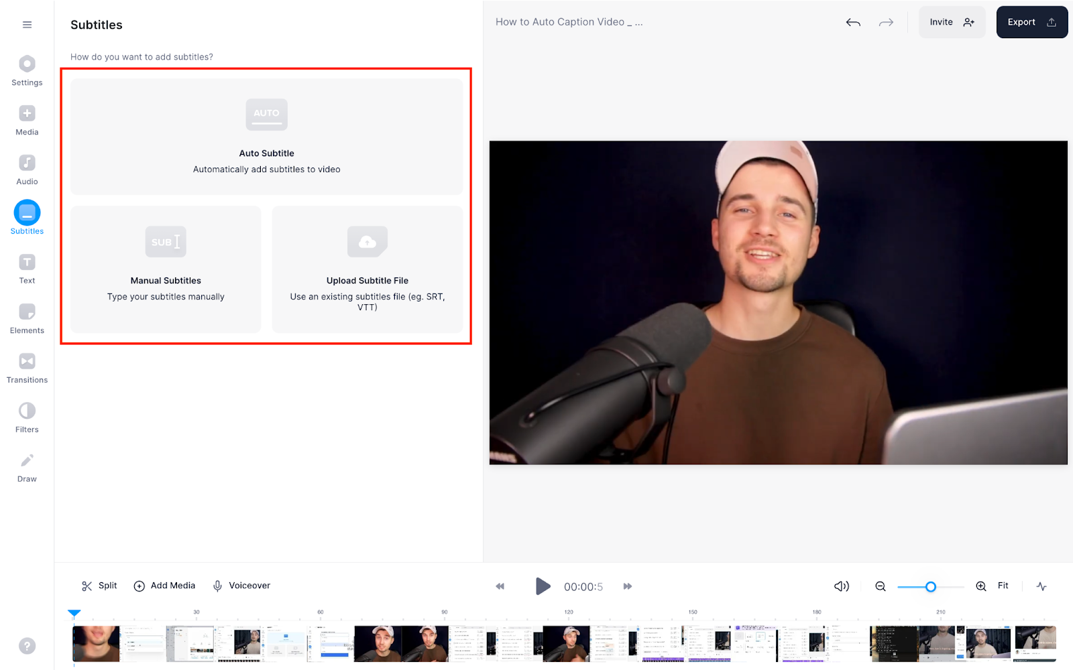Click Add Media in timeline toolbar
This screenshot has width=1073, height=670.
(x=165, y=586)
